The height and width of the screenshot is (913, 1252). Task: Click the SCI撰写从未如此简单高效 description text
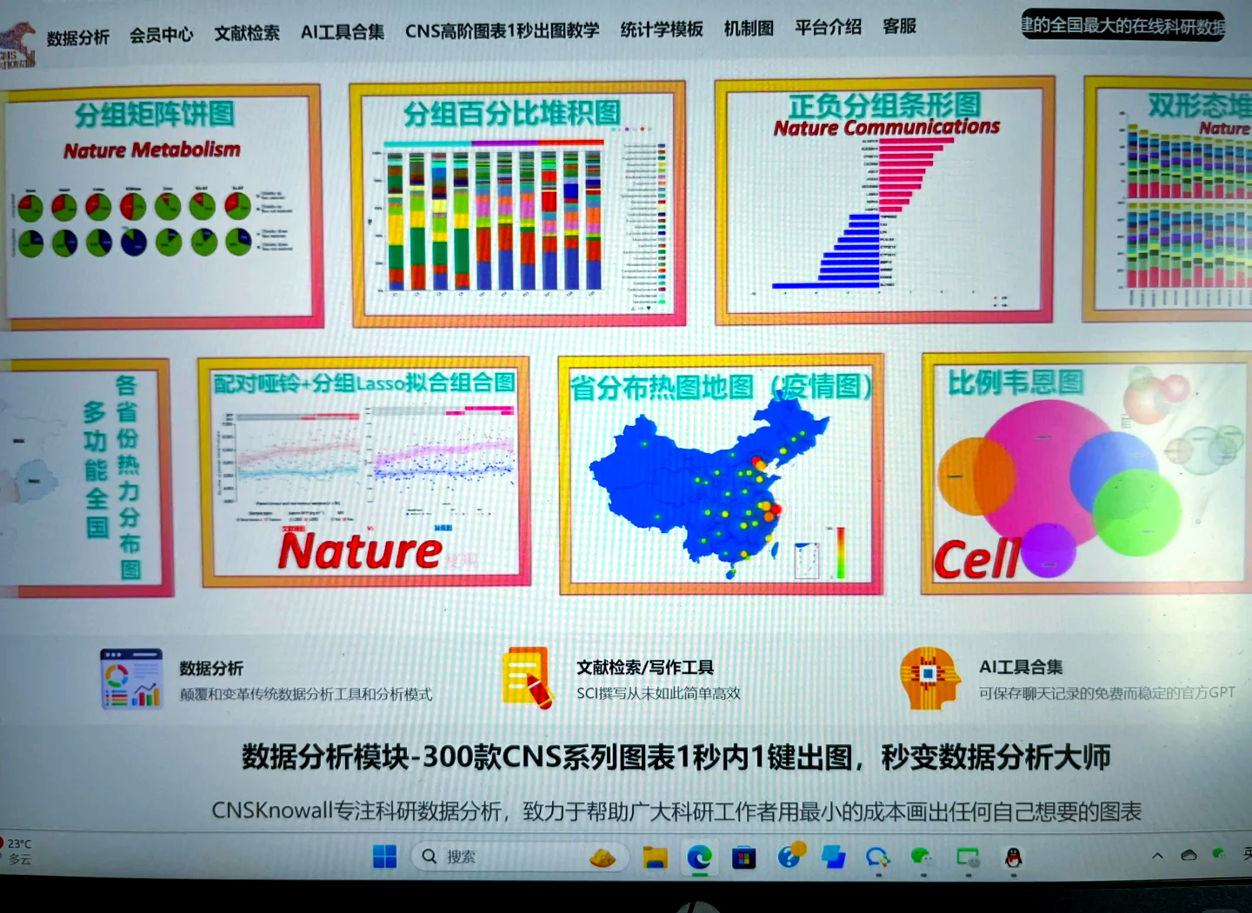click(x=658, y=693)
